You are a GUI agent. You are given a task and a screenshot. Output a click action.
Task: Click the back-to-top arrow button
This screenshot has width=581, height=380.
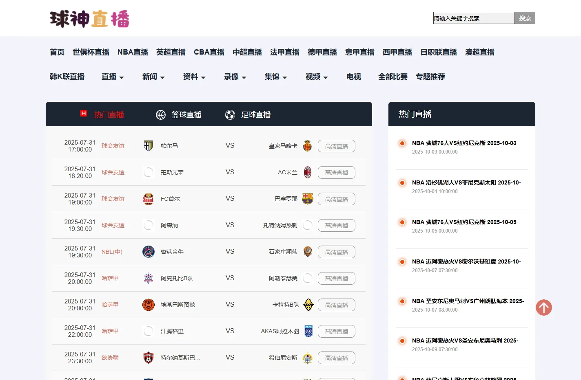544,308
